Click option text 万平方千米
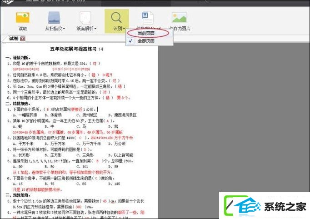The image size is (310, 219). (91, 144)
